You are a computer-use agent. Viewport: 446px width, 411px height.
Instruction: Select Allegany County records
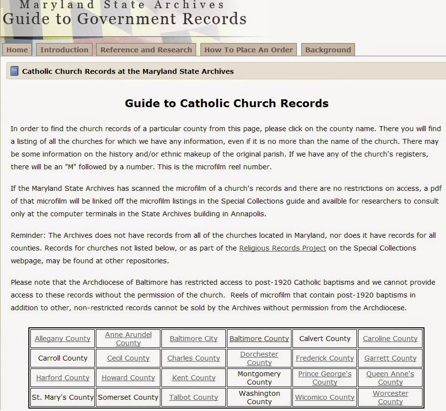(62, 339)
